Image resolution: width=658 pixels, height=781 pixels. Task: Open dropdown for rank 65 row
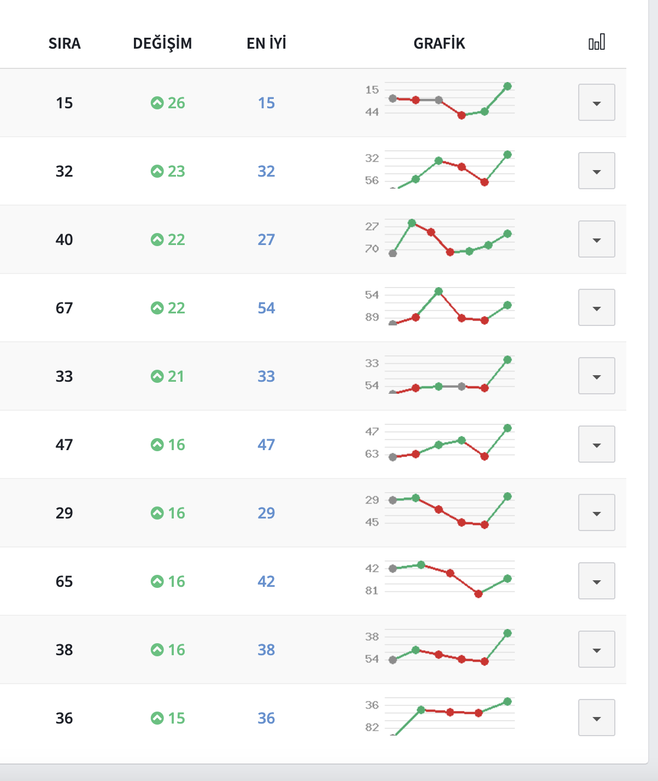[597, 581]
